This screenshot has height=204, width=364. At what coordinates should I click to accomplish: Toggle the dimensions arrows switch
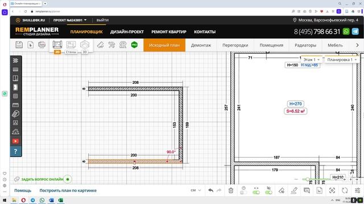256,193
